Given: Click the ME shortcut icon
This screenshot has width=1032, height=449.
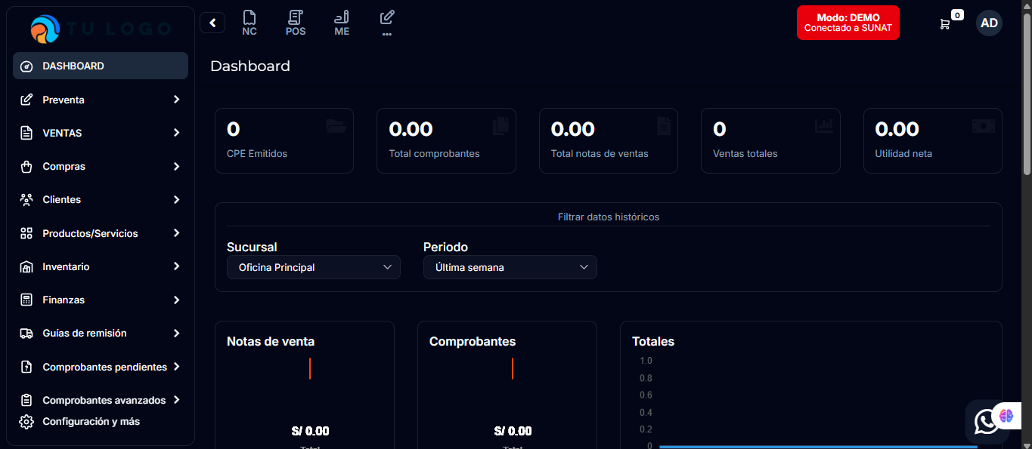Looking at the screenshot, I should click(342, 23).
